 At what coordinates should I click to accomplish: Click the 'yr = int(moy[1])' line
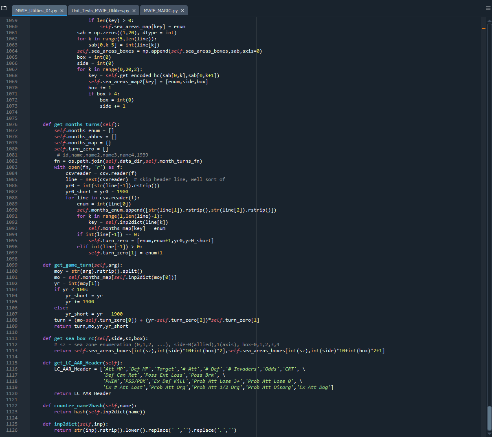pyautogui.click(x=77, y=283)
